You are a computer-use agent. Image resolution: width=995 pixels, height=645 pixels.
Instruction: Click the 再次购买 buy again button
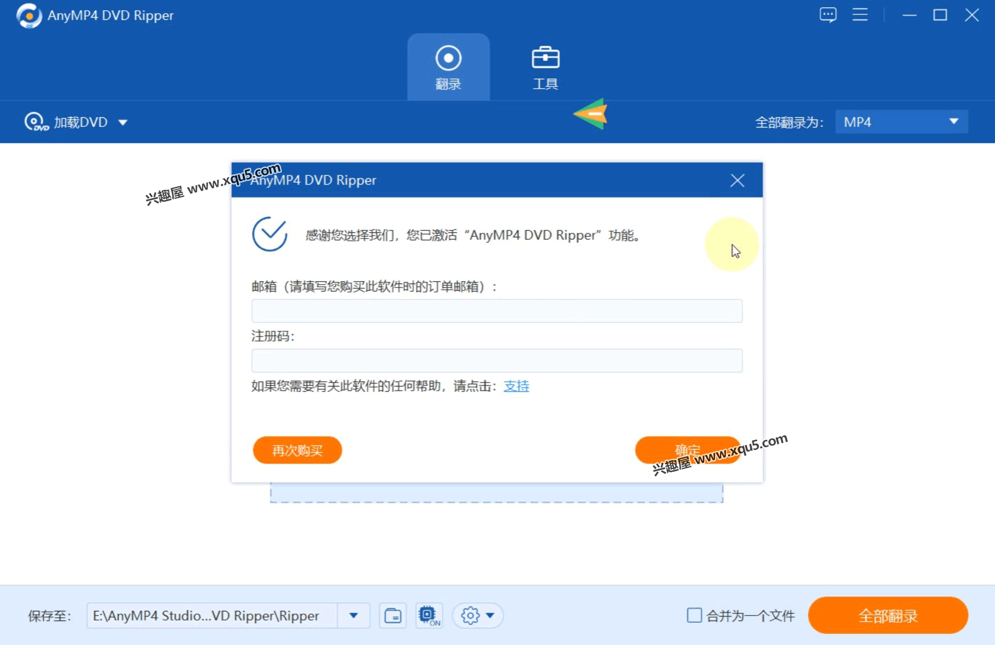point(297,450)
